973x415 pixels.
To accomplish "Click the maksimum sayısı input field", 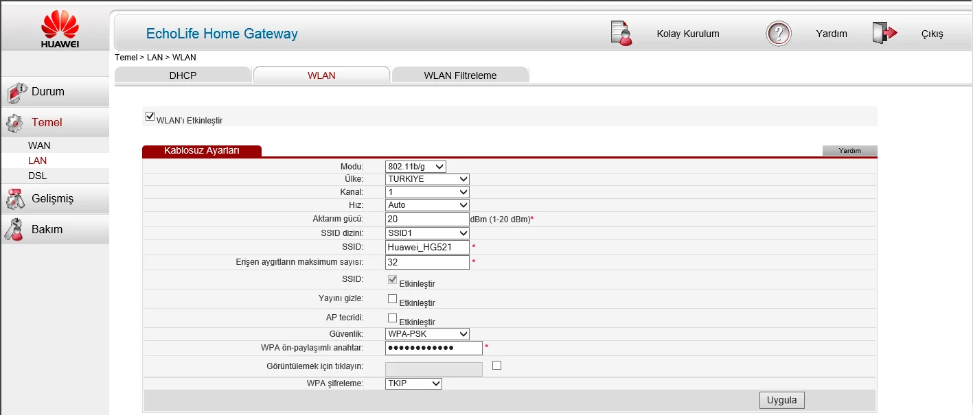I will click(x=427, y=262).
